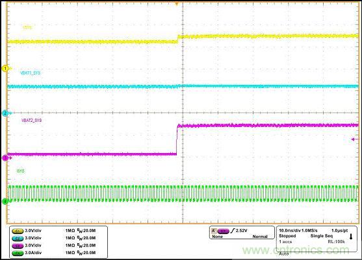The height and width of the screenshot is (260, 362).
Task: Click the magenta channel 3 ground marker
Action: tap(5, 158)
